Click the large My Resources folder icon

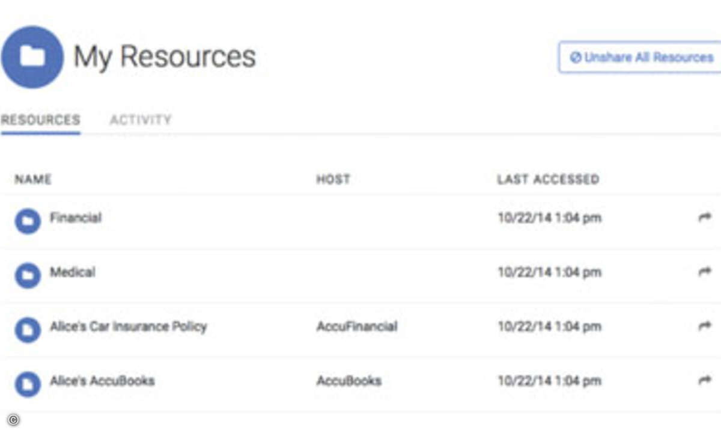coord(32,57)
